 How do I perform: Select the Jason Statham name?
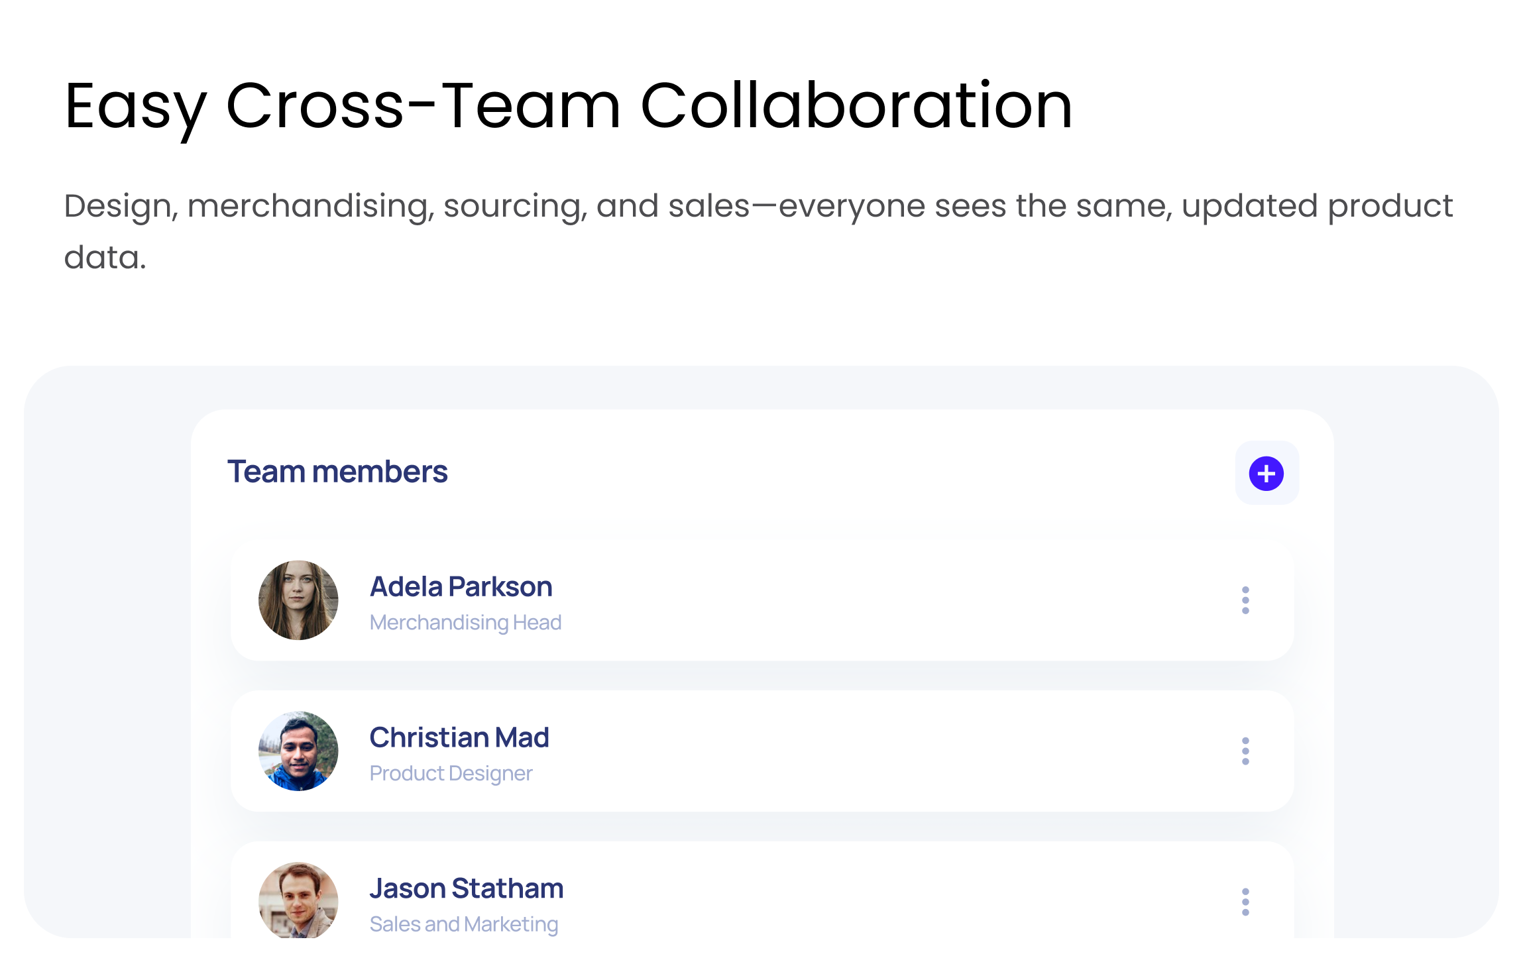pos(467,888)
